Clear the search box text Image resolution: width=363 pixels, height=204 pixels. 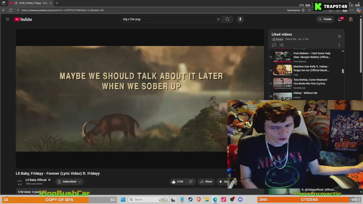[x=218, y=19]
